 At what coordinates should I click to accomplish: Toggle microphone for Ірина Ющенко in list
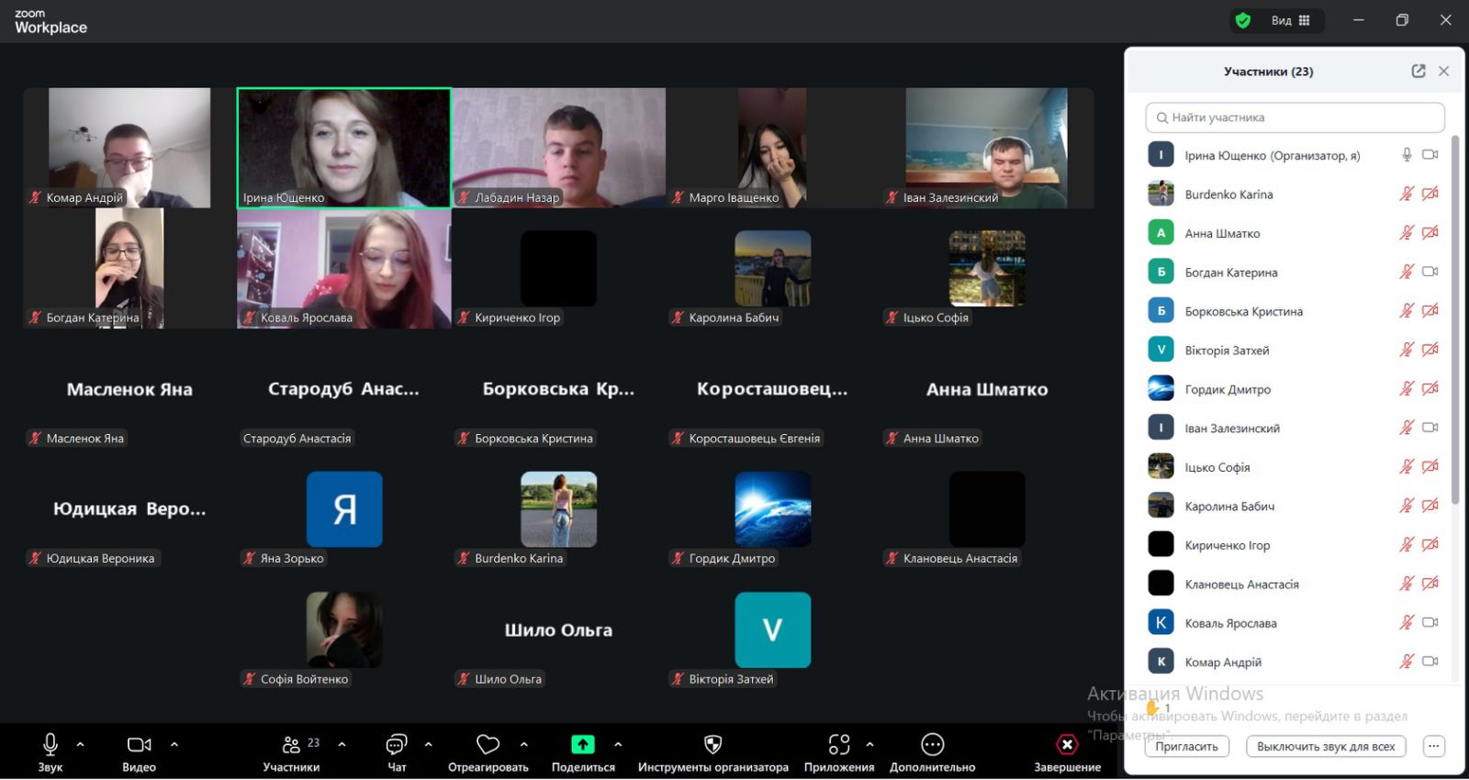click(x=1407, y=155)
